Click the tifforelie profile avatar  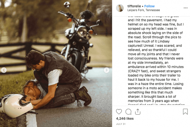pos(120,8)
